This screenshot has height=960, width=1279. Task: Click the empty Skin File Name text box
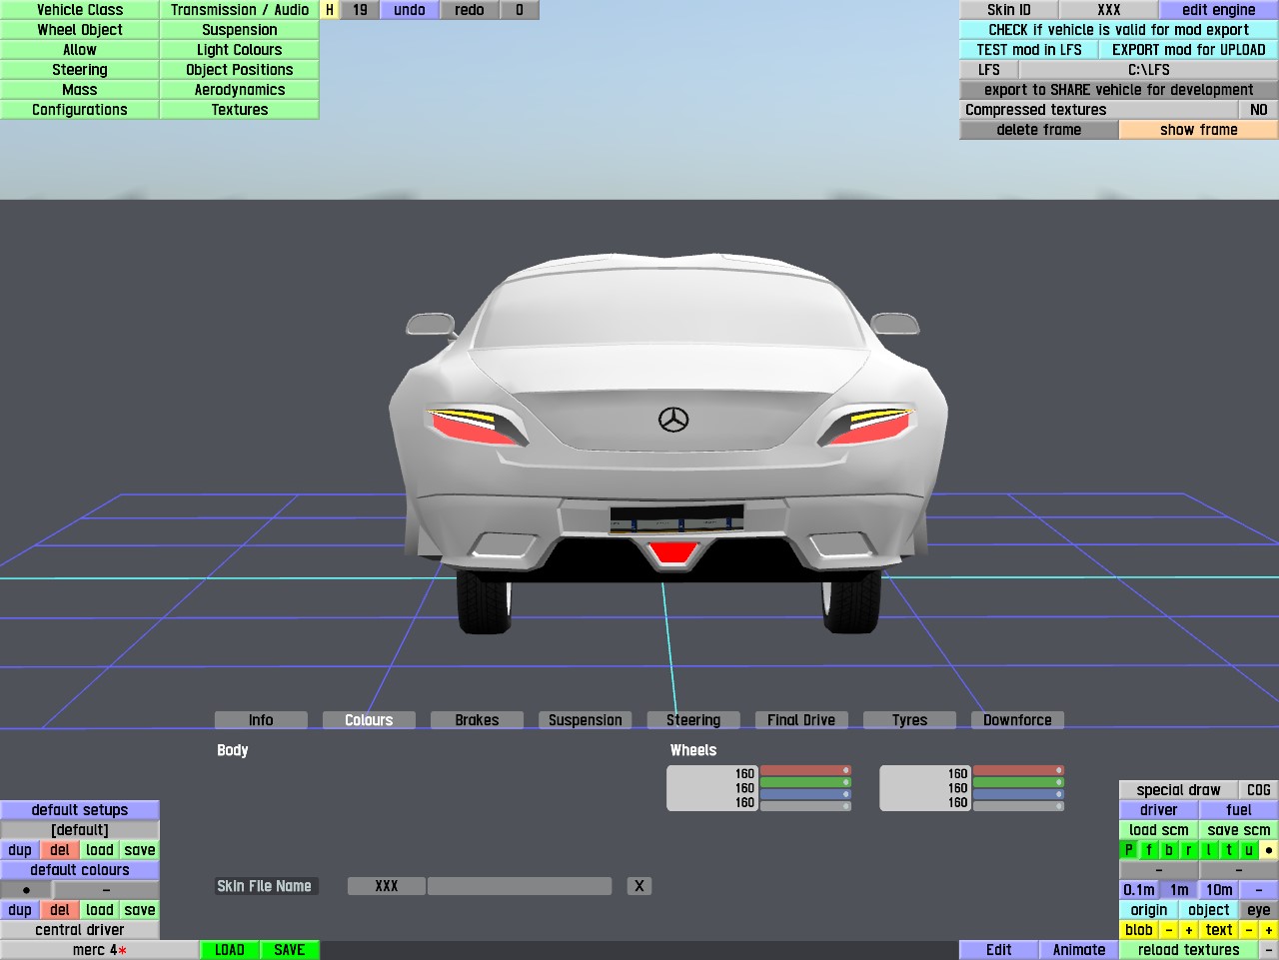520,886
